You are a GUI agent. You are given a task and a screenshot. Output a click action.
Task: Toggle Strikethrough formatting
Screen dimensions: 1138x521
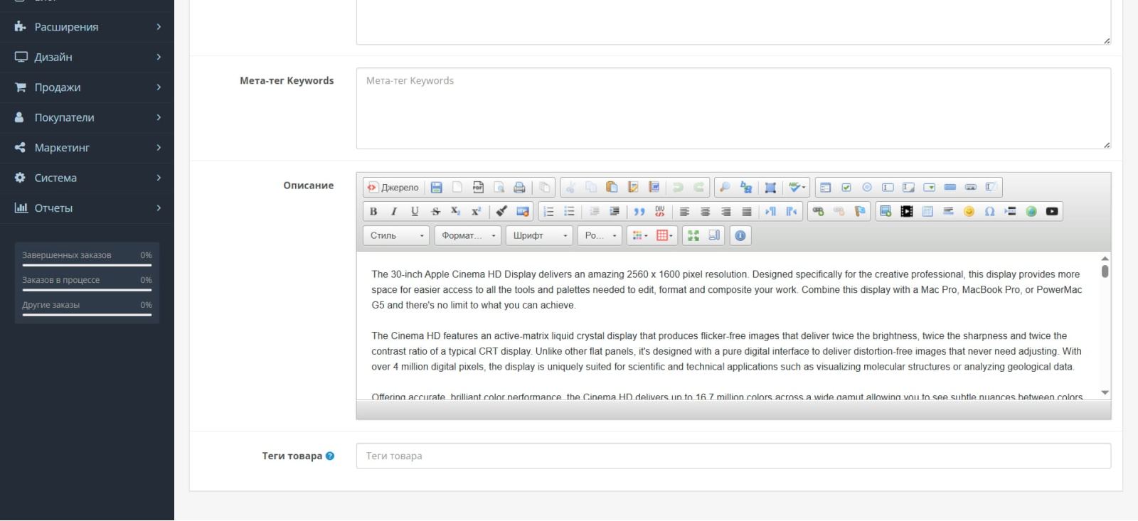click(x=435, y=212)
